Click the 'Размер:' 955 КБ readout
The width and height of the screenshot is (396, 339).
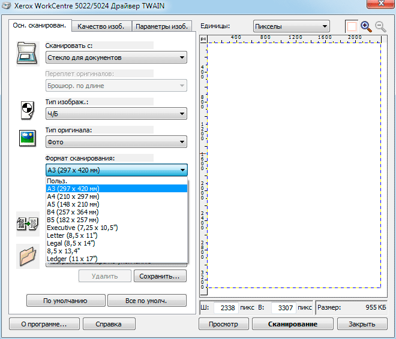[352, 307]
